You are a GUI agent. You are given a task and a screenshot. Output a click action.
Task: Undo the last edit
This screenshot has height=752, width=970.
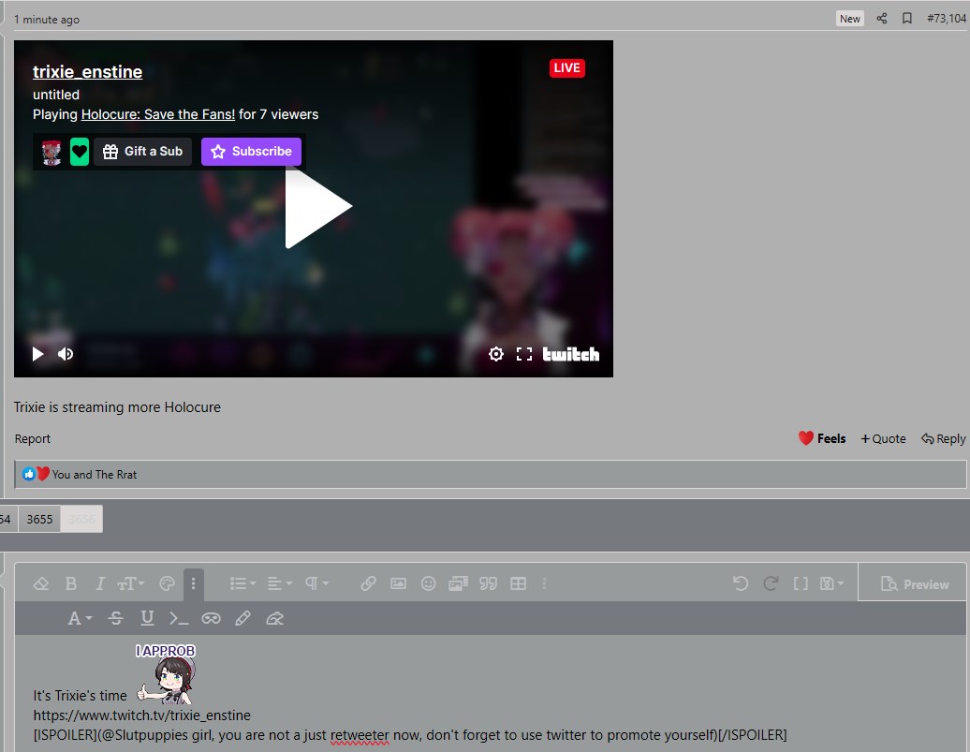coord(741,583)
